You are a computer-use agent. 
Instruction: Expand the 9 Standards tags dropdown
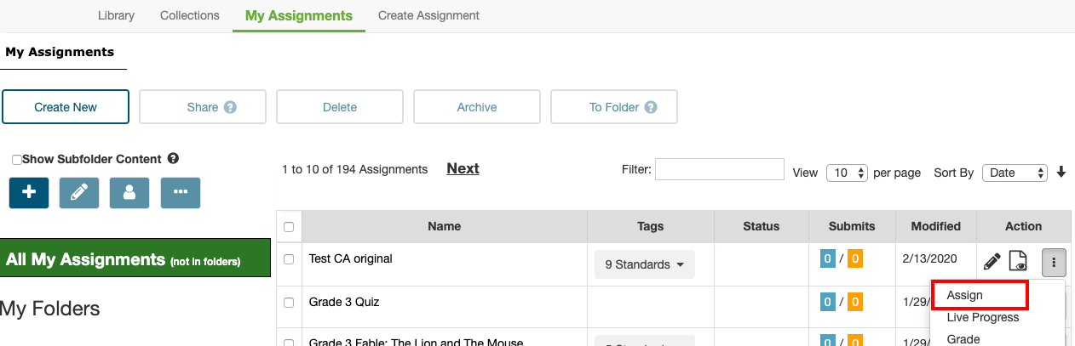coord(644,264)
